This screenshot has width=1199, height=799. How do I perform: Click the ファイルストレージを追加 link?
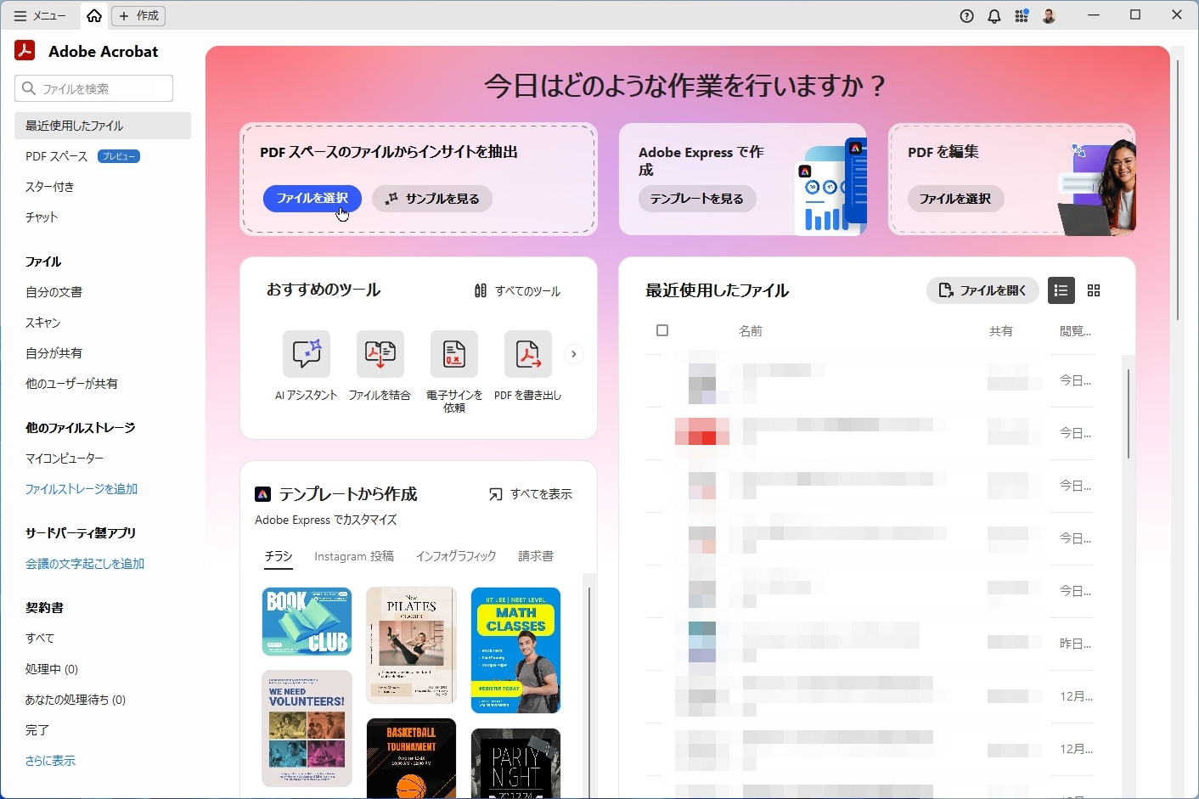point(82,489)
